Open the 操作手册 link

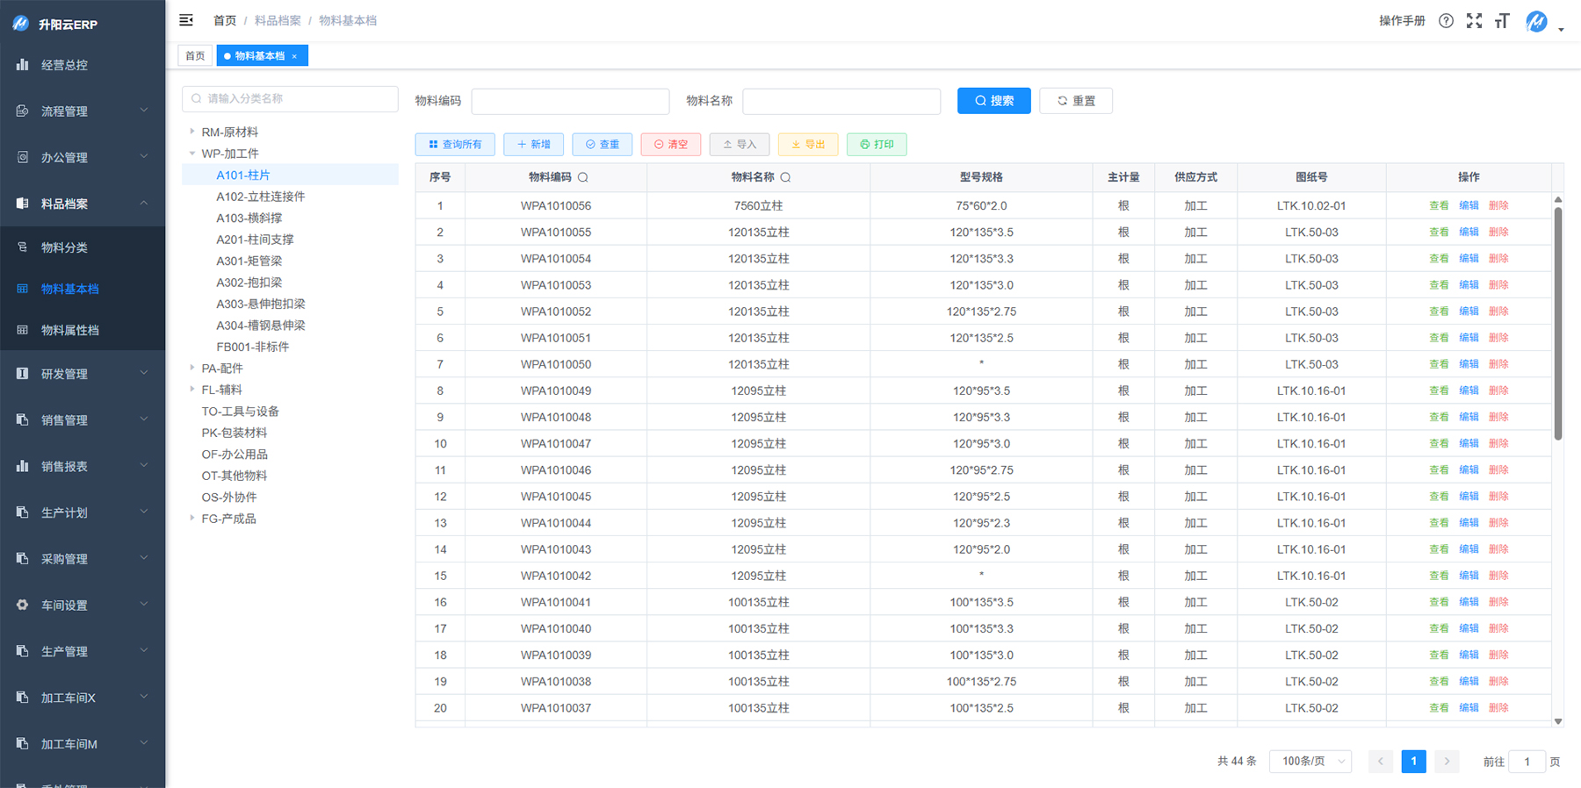pyautogui.click(x=1402, y=21)
